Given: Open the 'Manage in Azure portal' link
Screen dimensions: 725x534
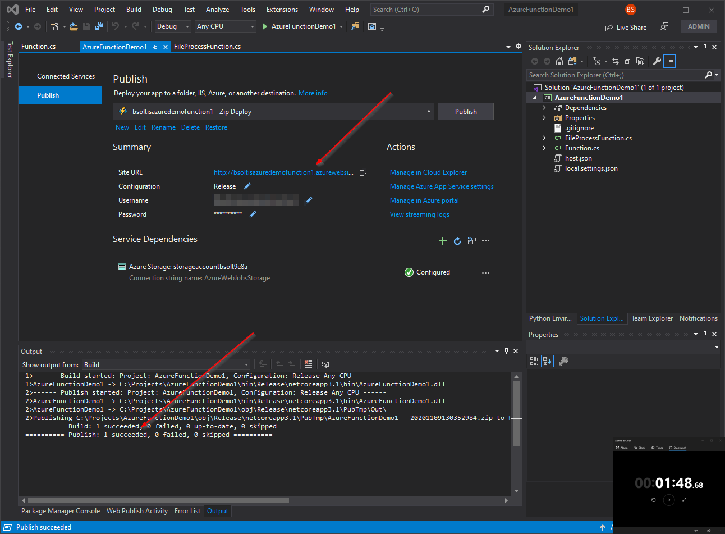Looking at the screenshot, I should point(424,200).
